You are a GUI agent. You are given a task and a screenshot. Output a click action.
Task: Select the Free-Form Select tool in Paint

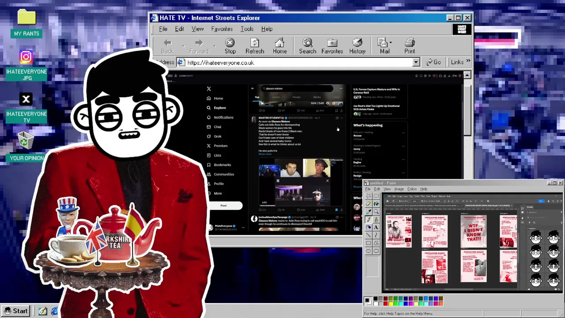coord(368,196)
